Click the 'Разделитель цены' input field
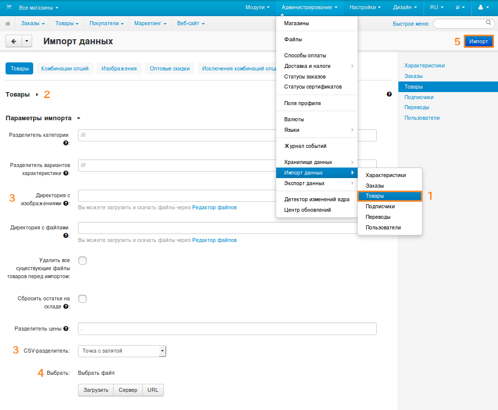The image size is (498, 410). pyautogui.click(x=227, y=329)
